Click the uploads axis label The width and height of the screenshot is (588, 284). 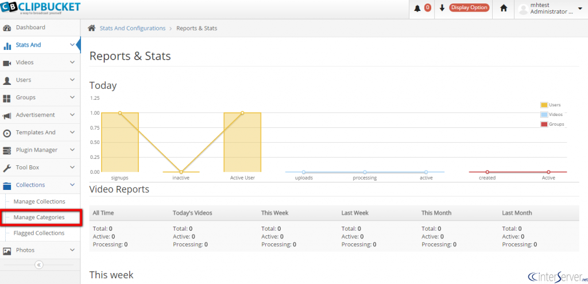(304, 178)
